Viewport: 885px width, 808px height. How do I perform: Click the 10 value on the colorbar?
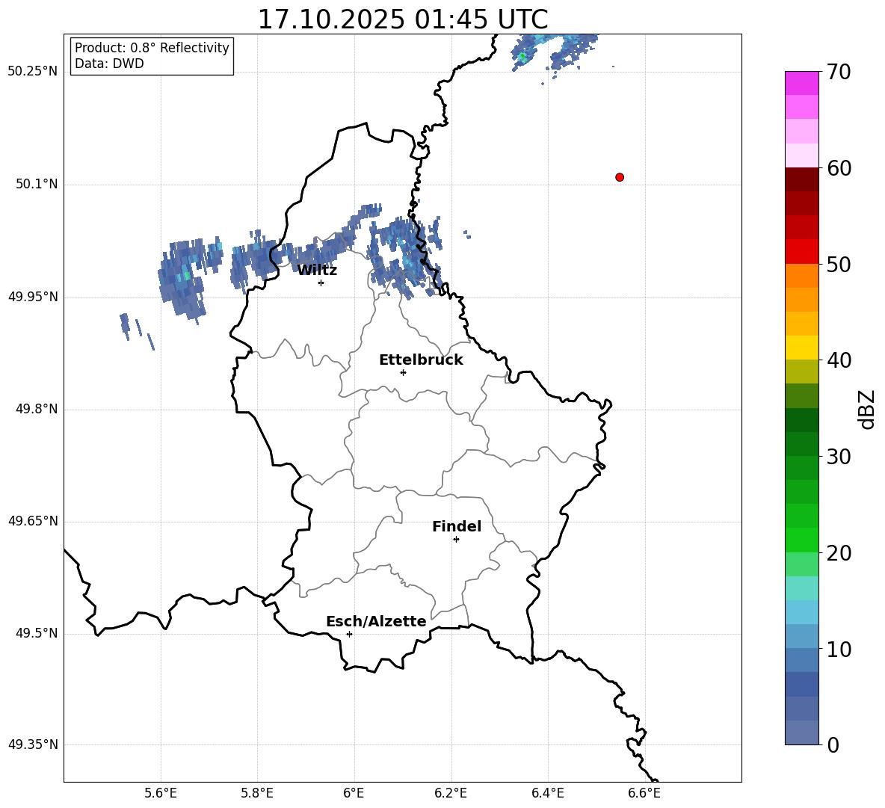point(839,649)
